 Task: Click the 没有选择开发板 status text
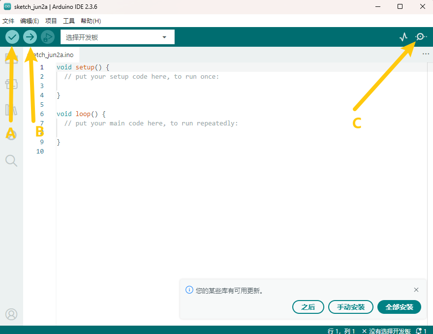387,331
